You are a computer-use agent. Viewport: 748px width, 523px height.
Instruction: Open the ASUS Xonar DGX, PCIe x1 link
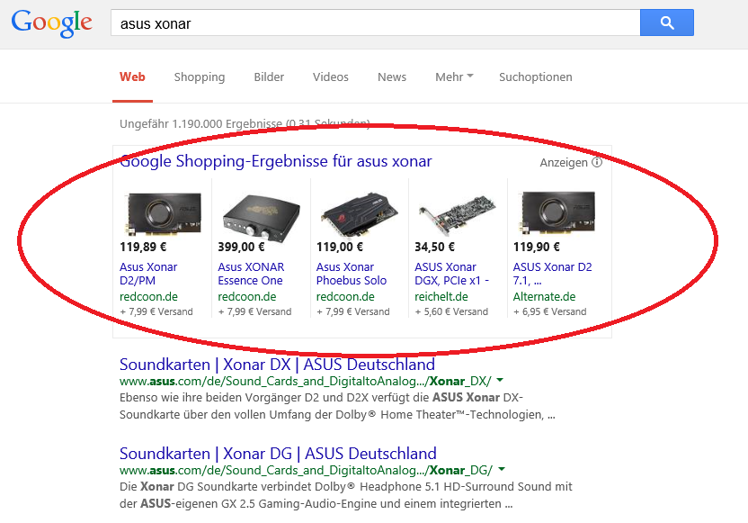point(451,274)
